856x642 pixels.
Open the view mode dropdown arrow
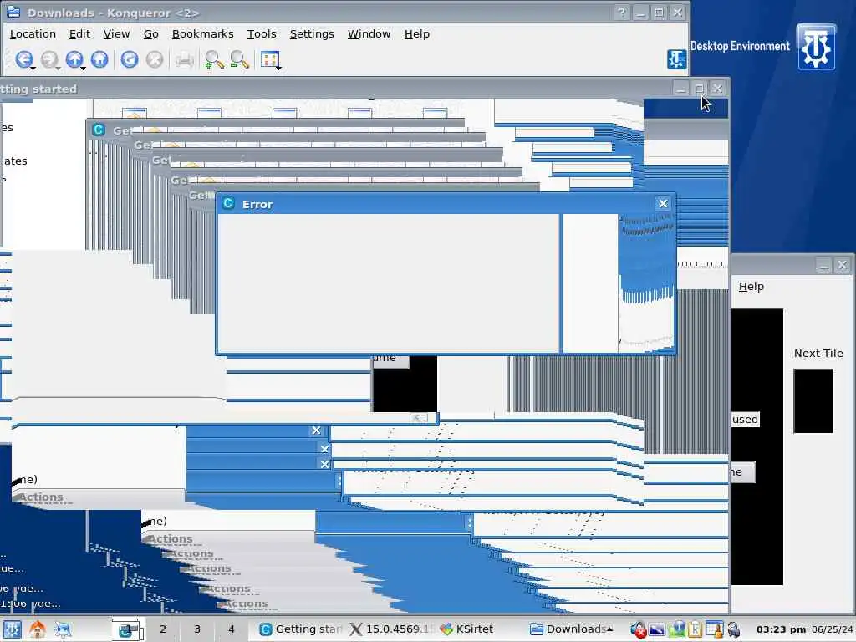(x=279, y=69)
